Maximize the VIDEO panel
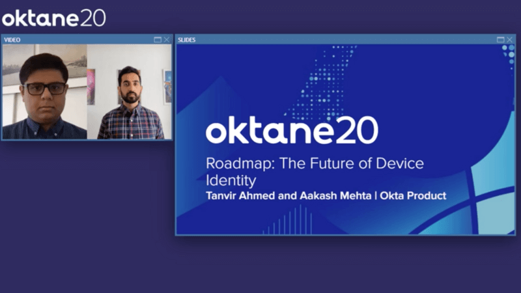The height and width of the screenshot is (293, 521). pyautogui.click(x=158, y=40)
